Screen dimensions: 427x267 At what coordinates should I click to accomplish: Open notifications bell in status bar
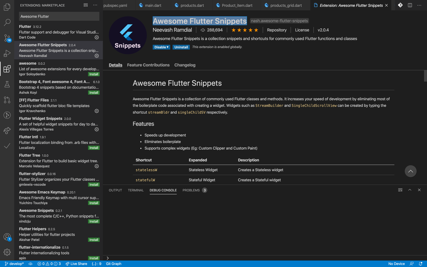(x=421, y=264)
